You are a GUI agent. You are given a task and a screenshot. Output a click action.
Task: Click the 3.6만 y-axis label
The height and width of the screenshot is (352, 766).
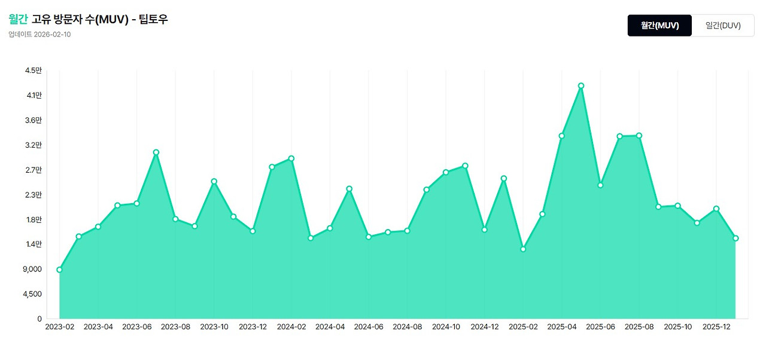pyautogui.click(x=34, y=120)
